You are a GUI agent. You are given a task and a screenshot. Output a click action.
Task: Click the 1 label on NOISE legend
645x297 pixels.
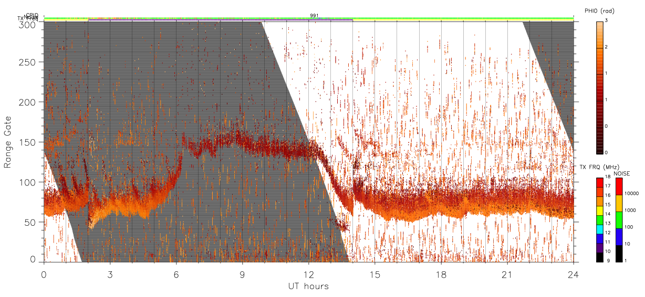click(x=626, y=261)
